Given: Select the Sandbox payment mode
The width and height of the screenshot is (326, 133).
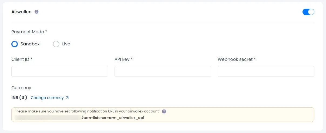Looking at the screenshot, I should [x=15, y=44].
